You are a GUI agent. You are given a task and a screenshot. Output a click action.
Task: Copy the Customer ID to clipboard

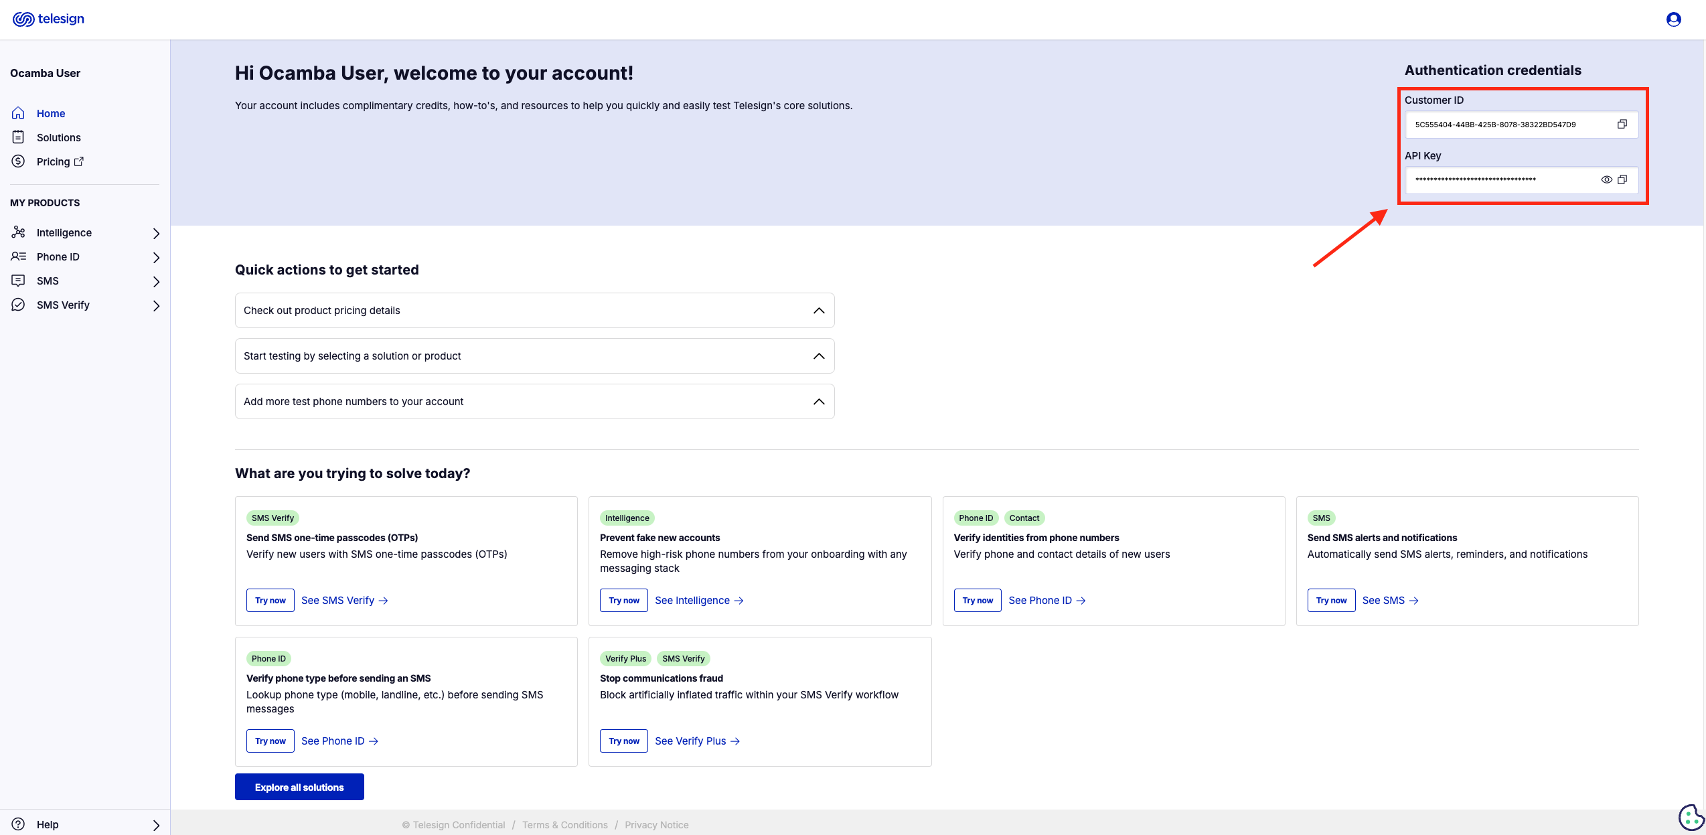pos(1622,124)
